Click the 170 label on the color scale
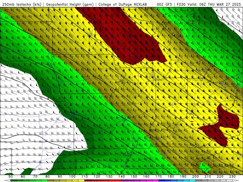This screenshot has height=182, width=243. (x=159, y=177)
